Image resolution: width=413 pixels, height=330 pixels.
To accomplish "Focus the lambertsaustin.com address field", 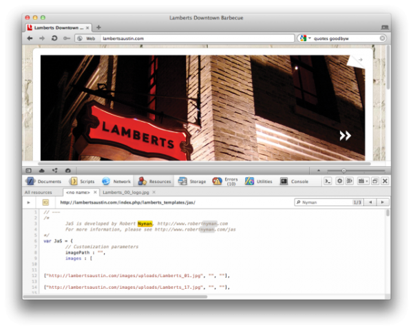I will pyautogui.click(x=197, y=38).
